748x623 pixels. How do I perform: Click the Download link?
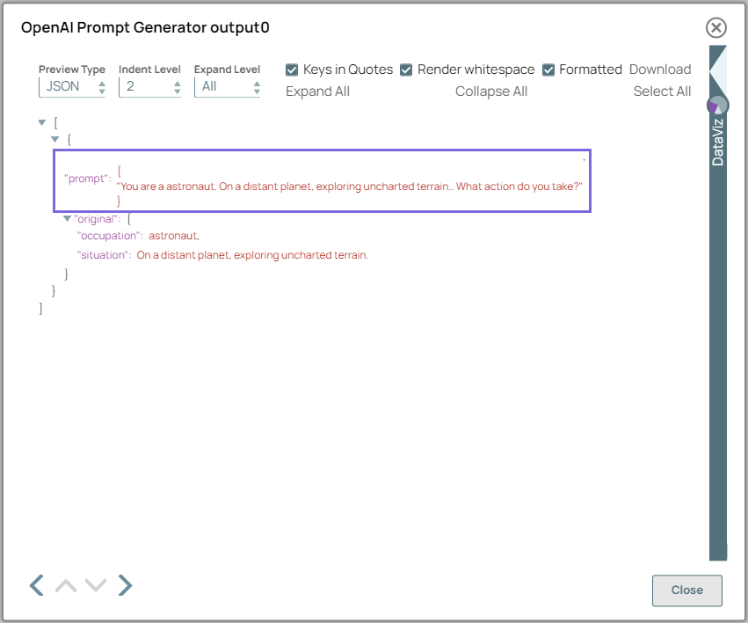click(660, 70)
